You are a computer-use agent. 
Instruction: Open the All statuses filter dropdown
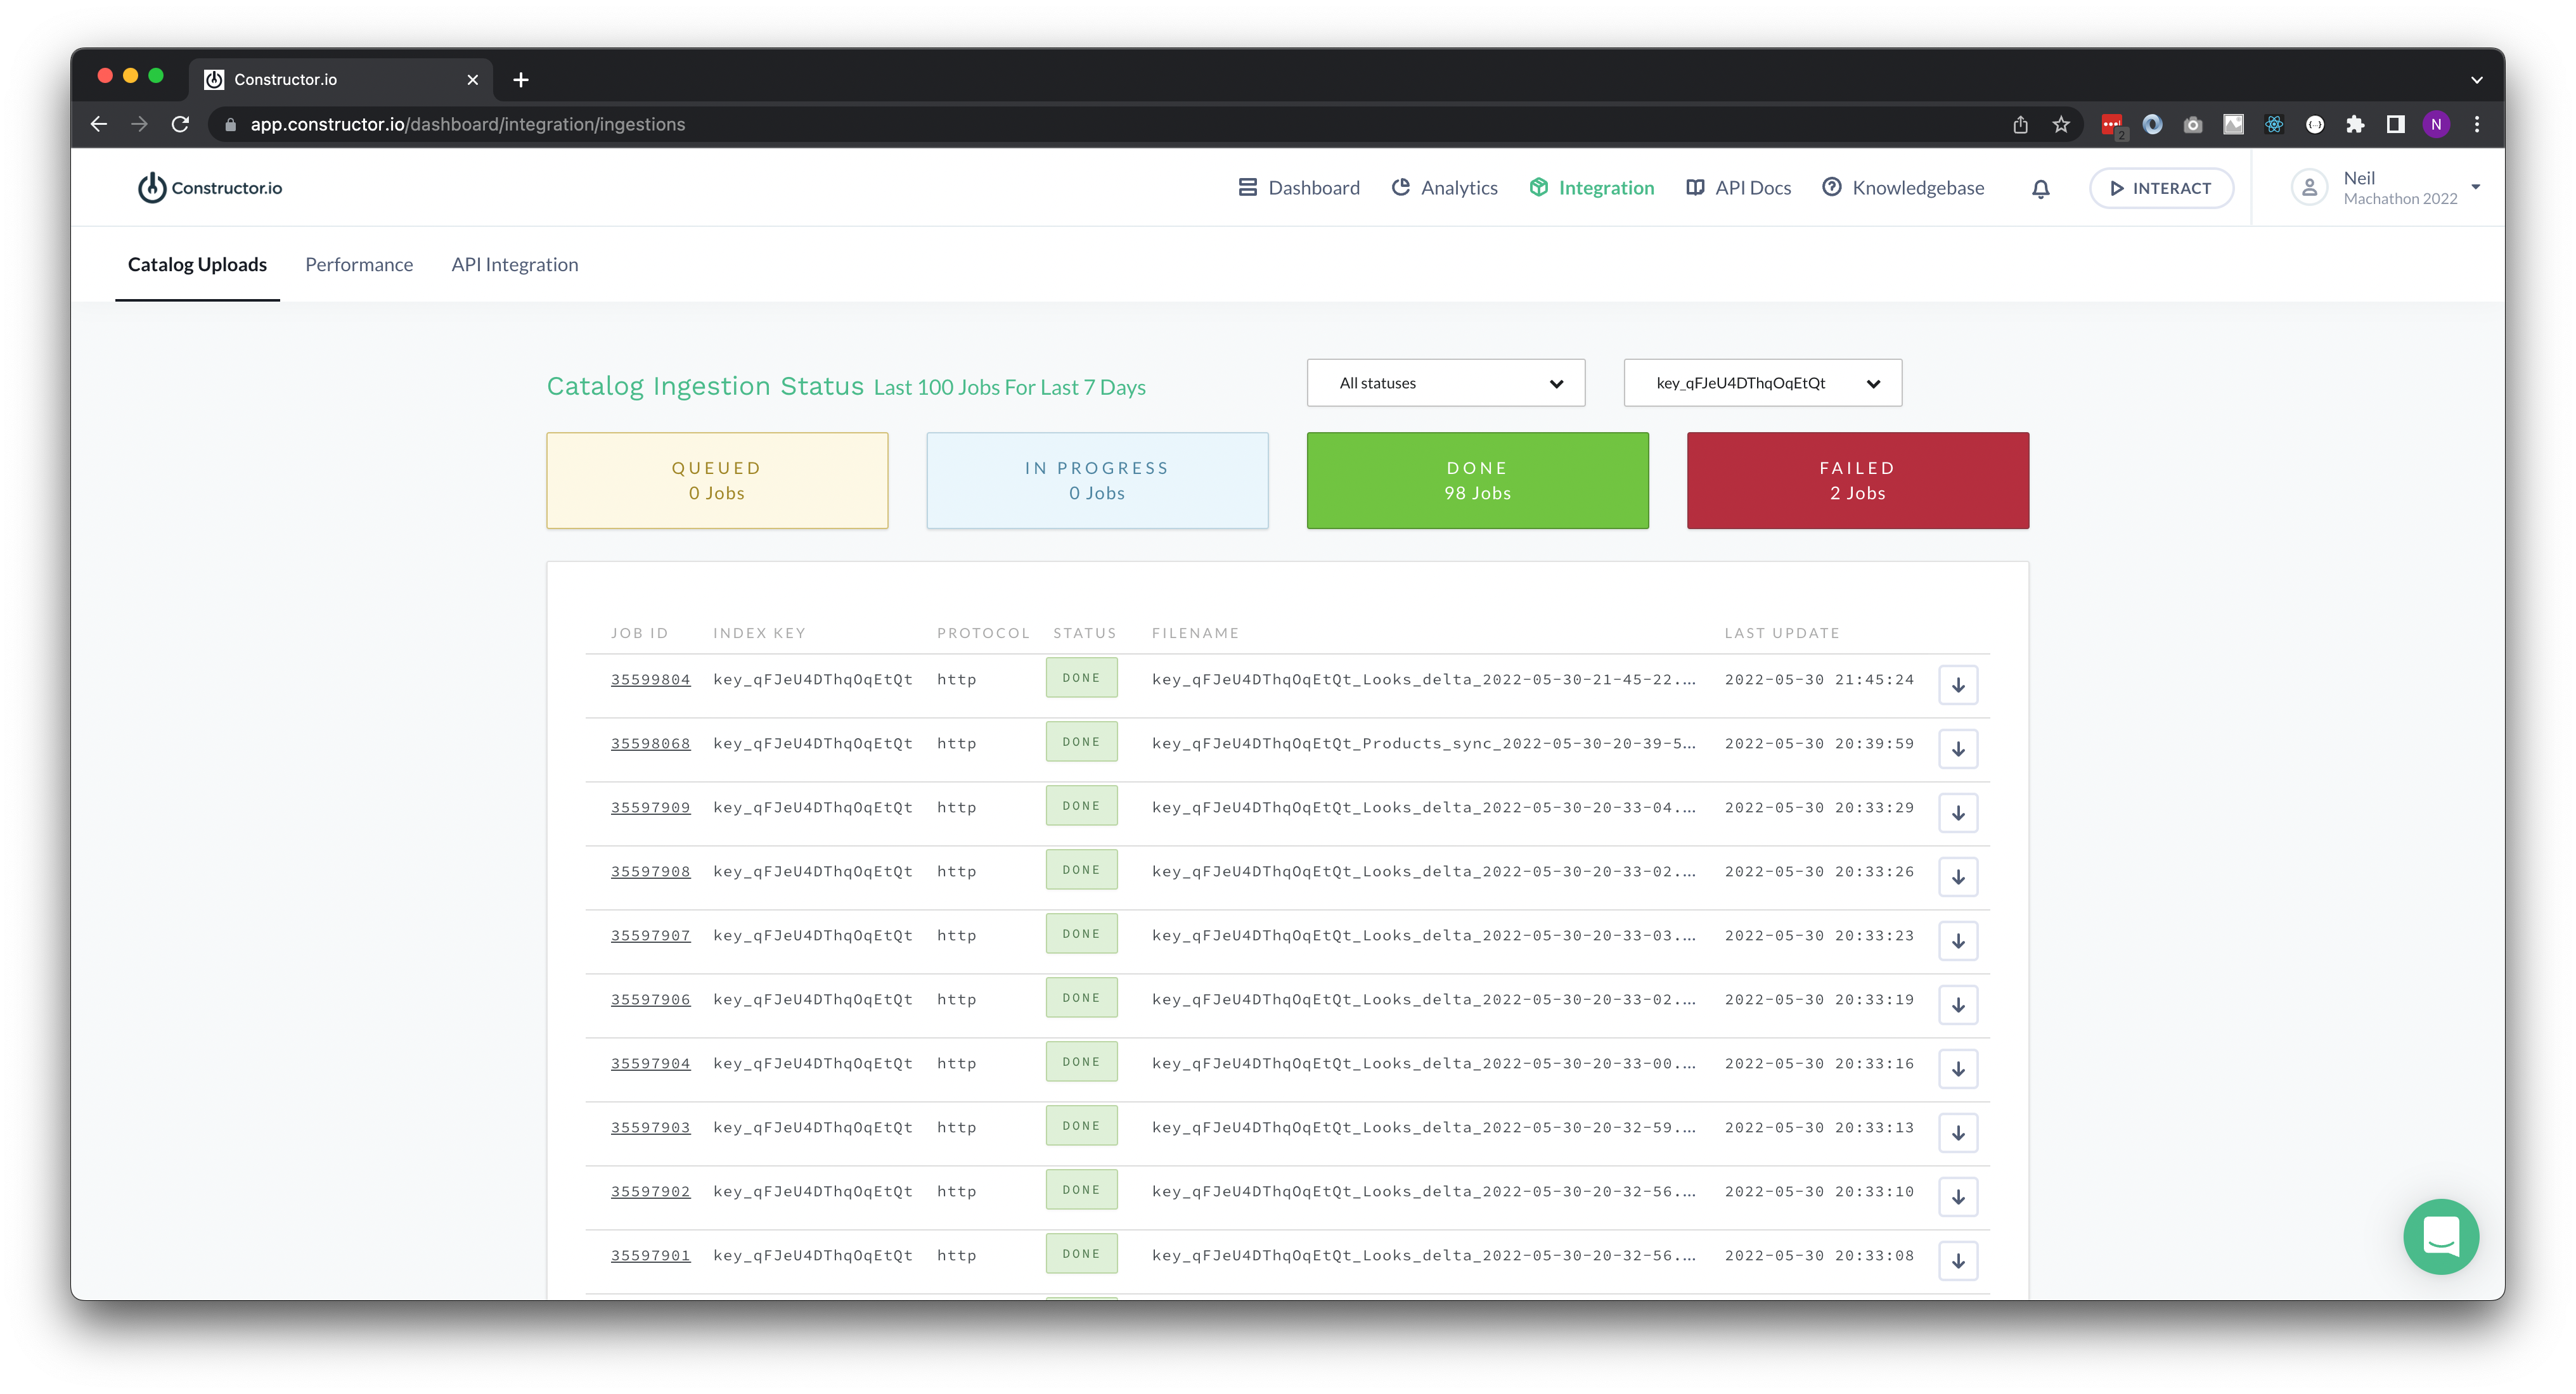1445,382
